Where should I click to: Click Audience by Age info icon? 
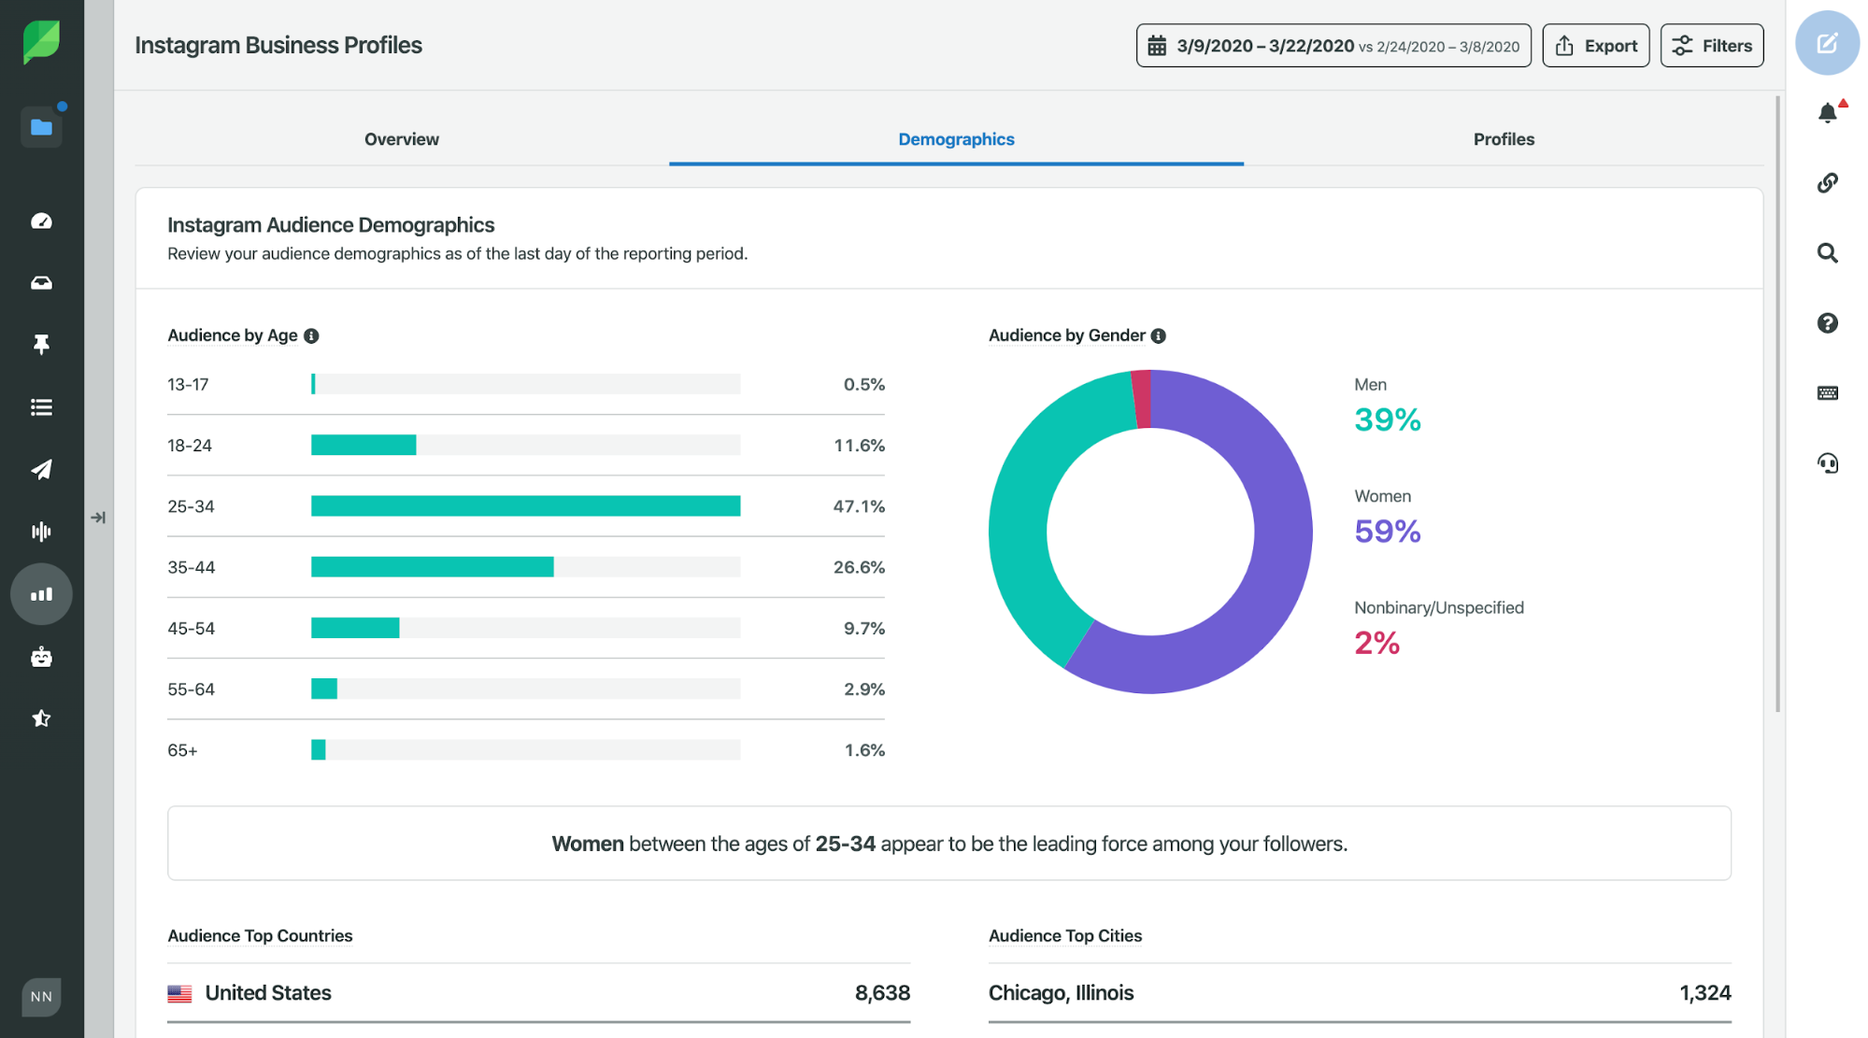[311, 336]
